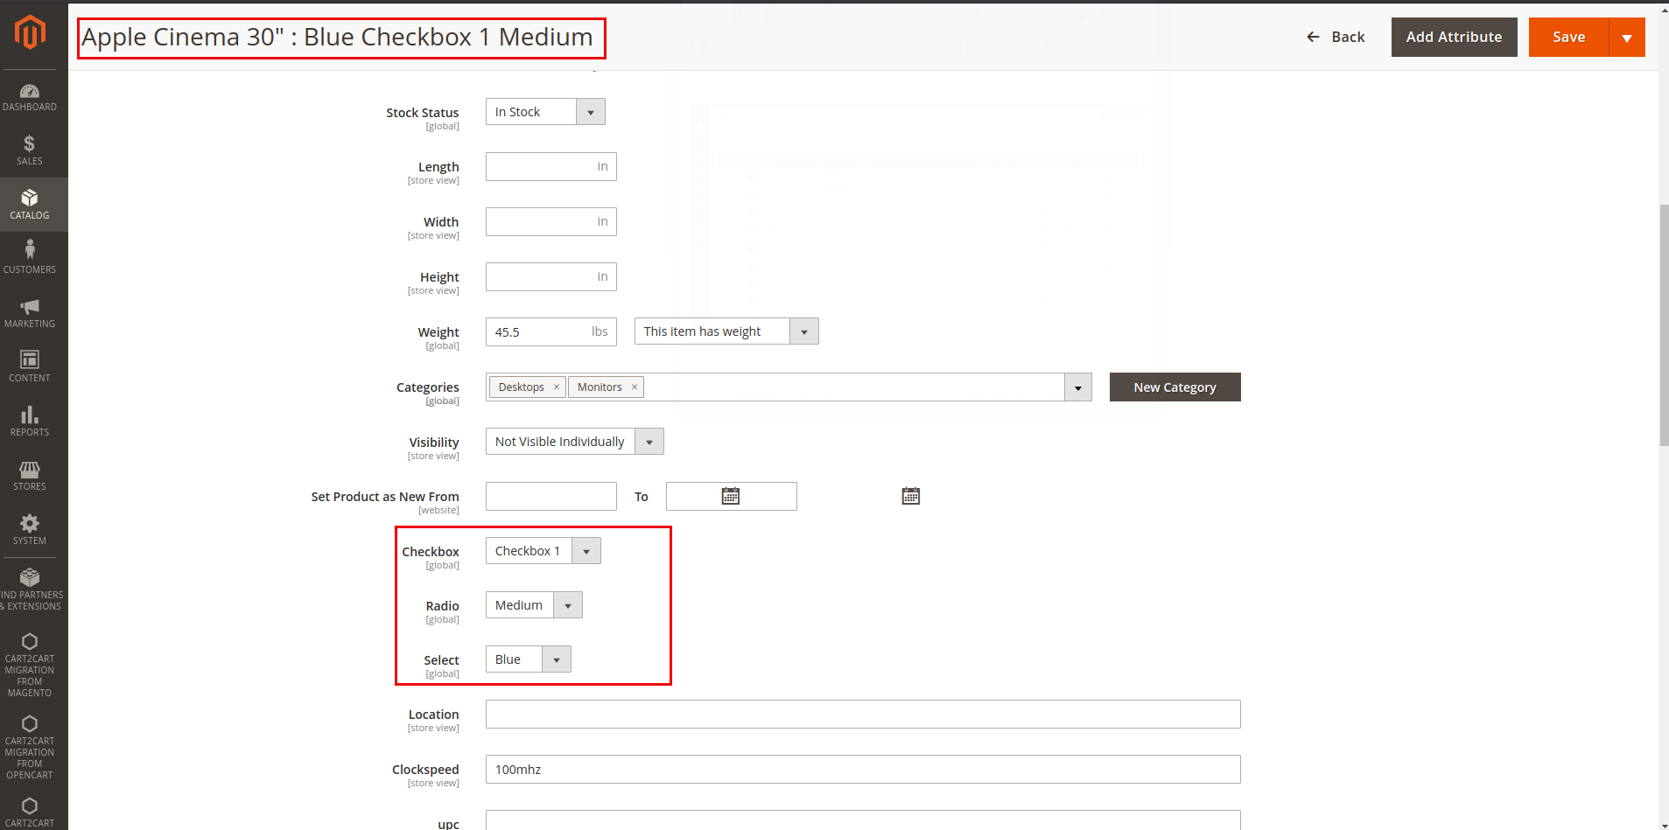Viewport: 1669px width, 830px height.
Task: Open Cart2Cart Migration from Magento
Action: (x=30, y=666)
